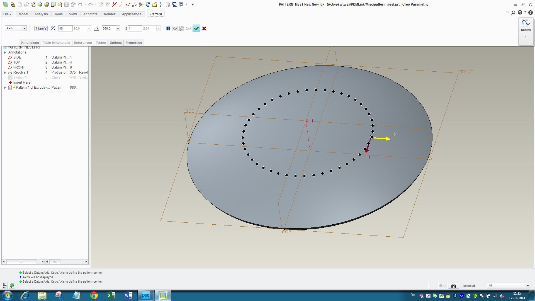
Task: Toggle the attached geometry preview icon
Action: coord(181,28)
